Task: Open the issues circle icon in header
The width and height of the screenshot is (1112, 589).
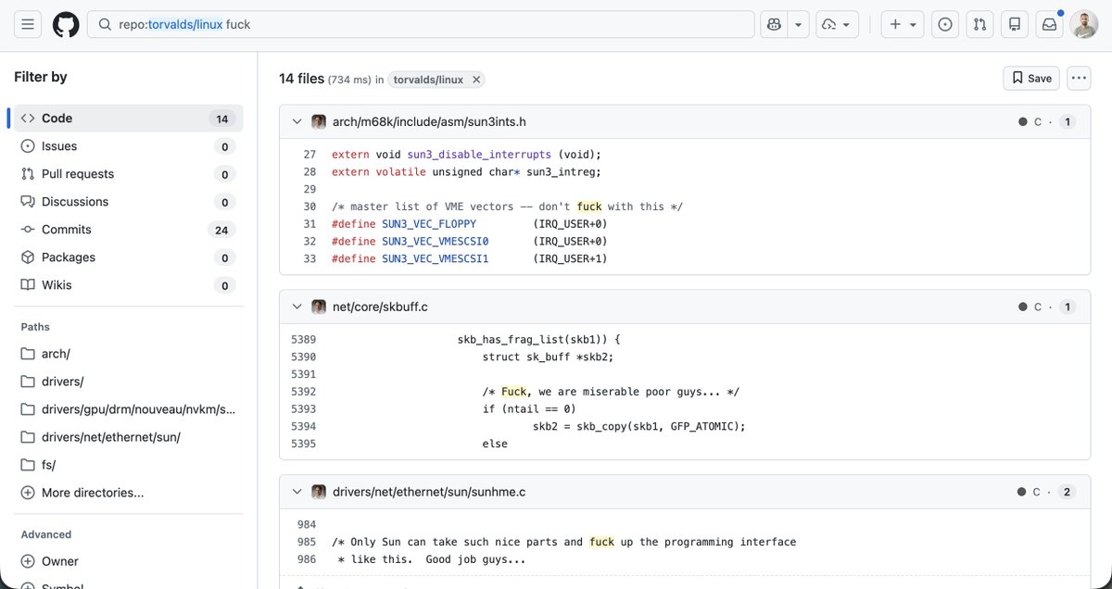Action: click(x=945, y=25)
